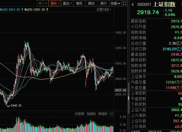Viewport: 182px width, 132px height.
Task: Click 上A涨跌 row label
Action: (x=138, y=115)
